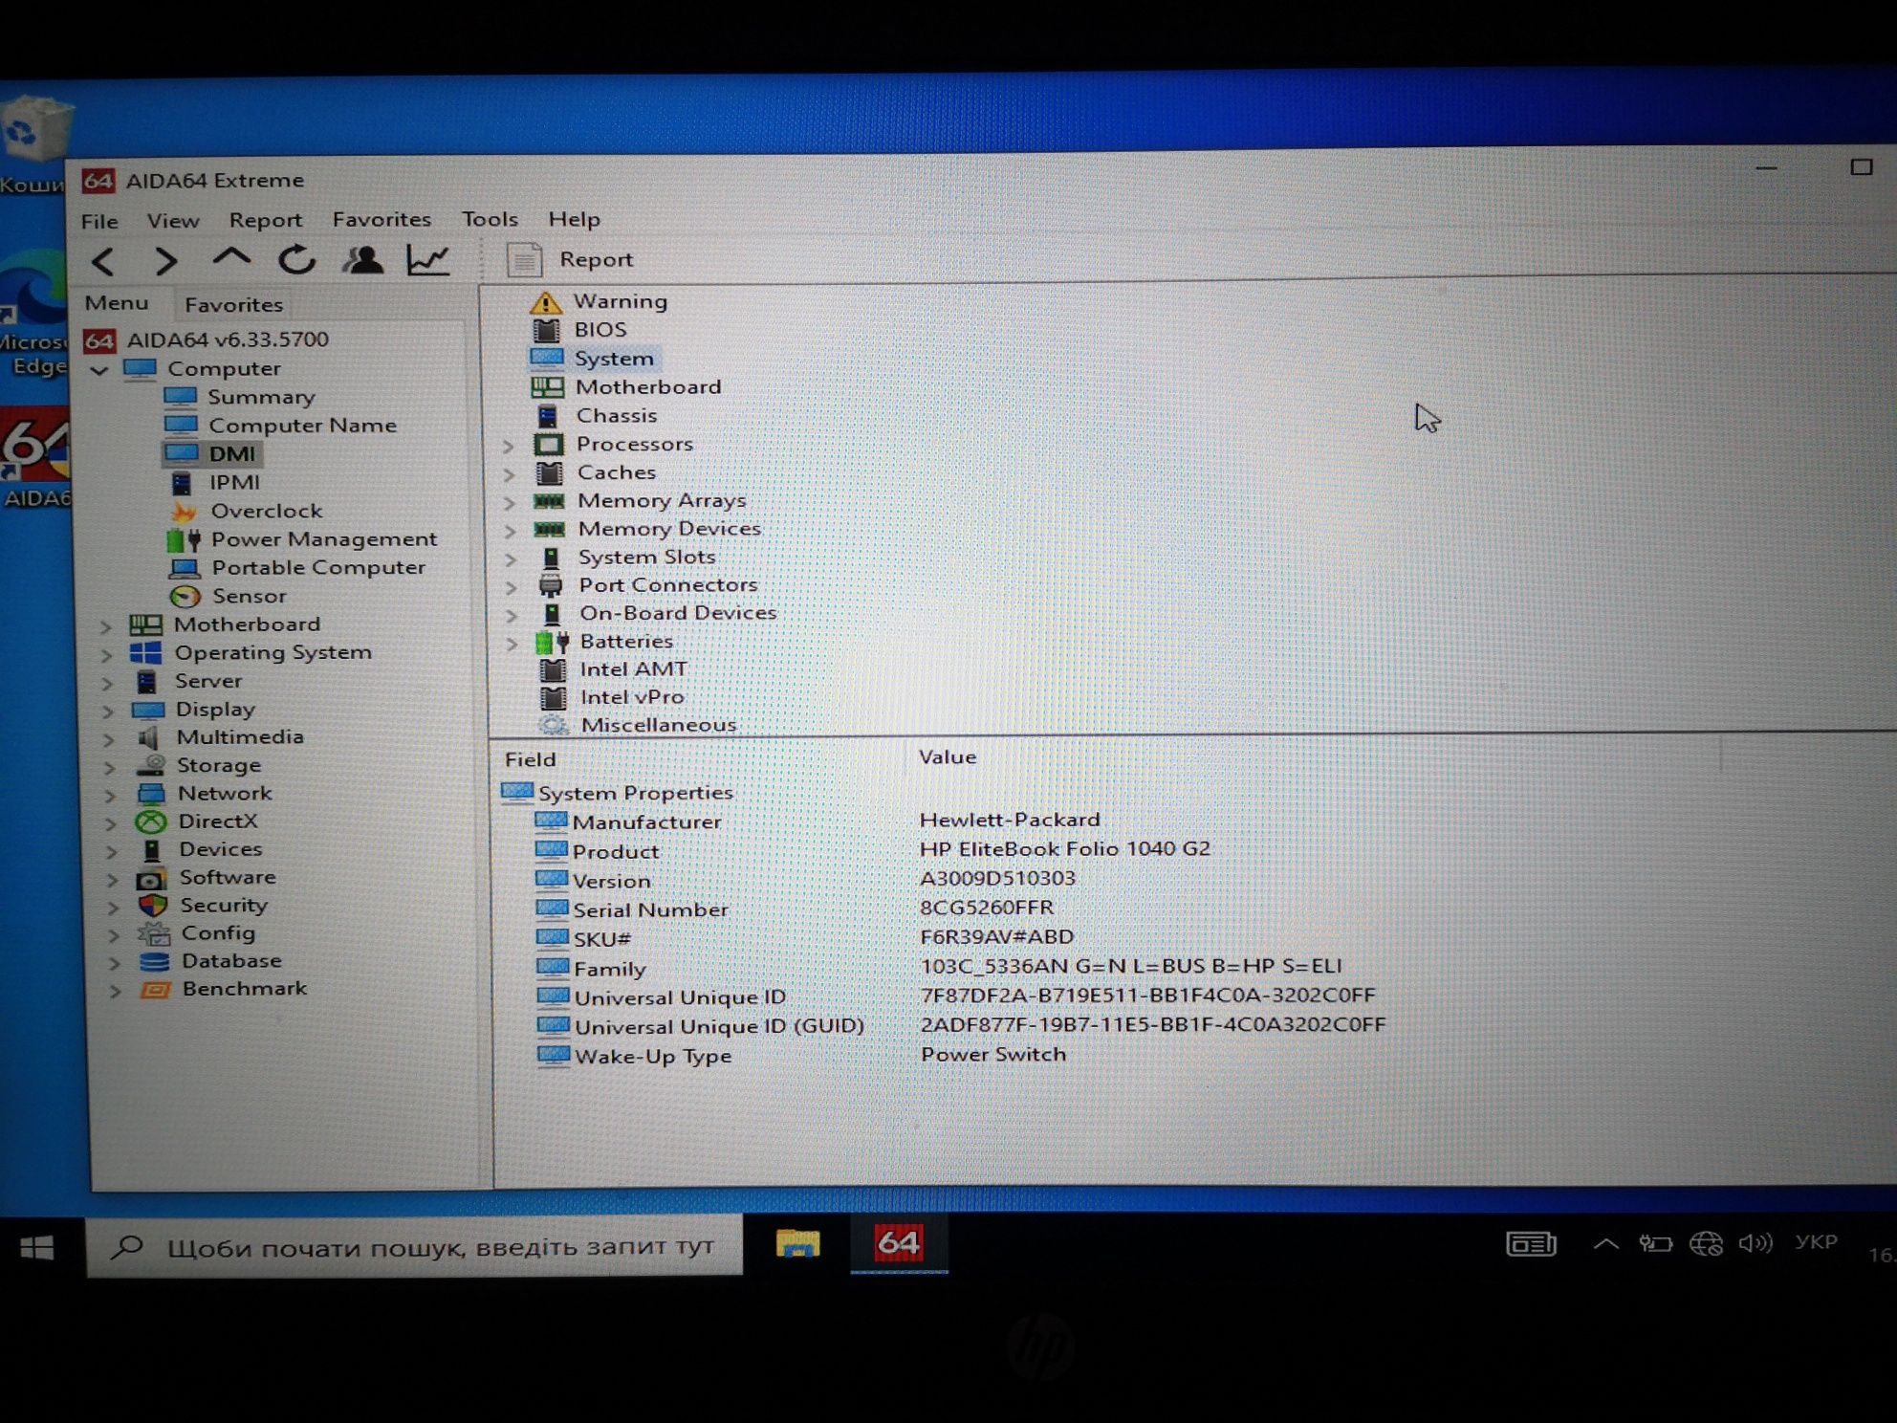The width and height of the screenshot is (1897, 1423).
Task: Expand the Server tree node
Action: [x=107, y=684]
